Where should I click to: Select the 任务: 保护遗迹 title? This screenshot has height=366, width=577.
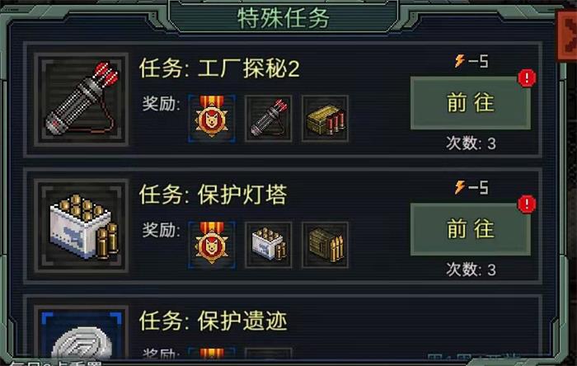point(213,321)
